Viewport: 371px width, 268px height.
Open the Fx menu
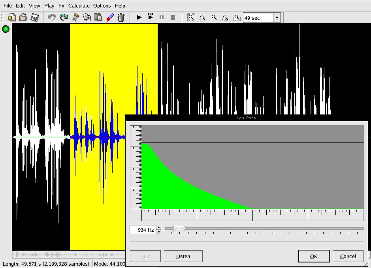pyautogui.click(x=61, y=6)
